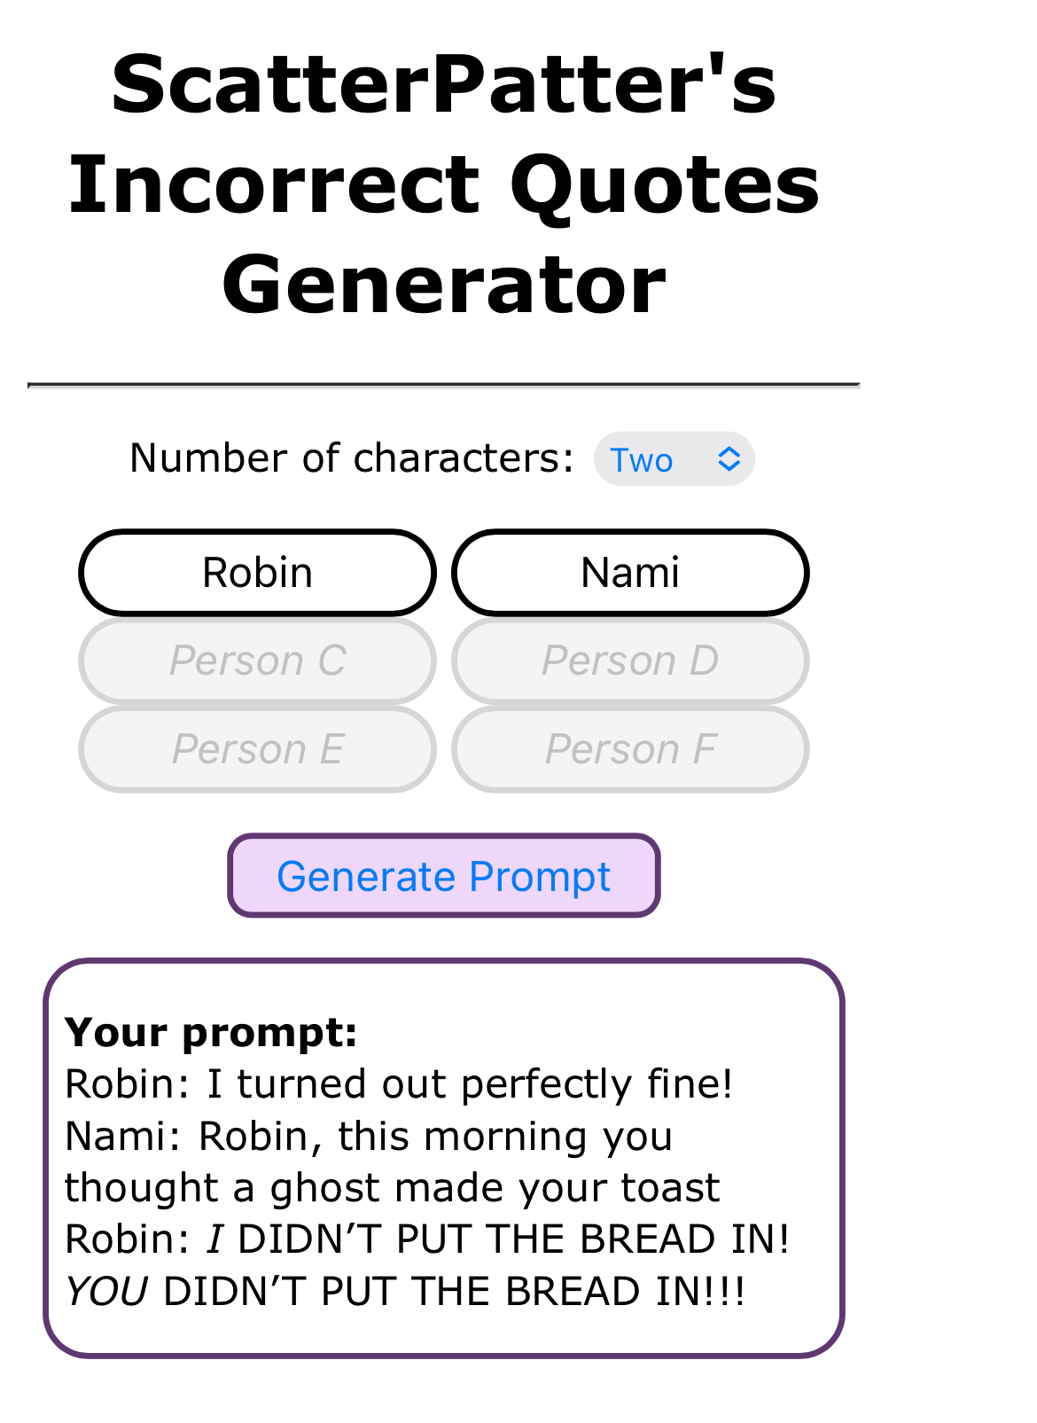Click the disabled Person D field
1037x1423 pixels.
pyautogui.click(x=630, y=661)
